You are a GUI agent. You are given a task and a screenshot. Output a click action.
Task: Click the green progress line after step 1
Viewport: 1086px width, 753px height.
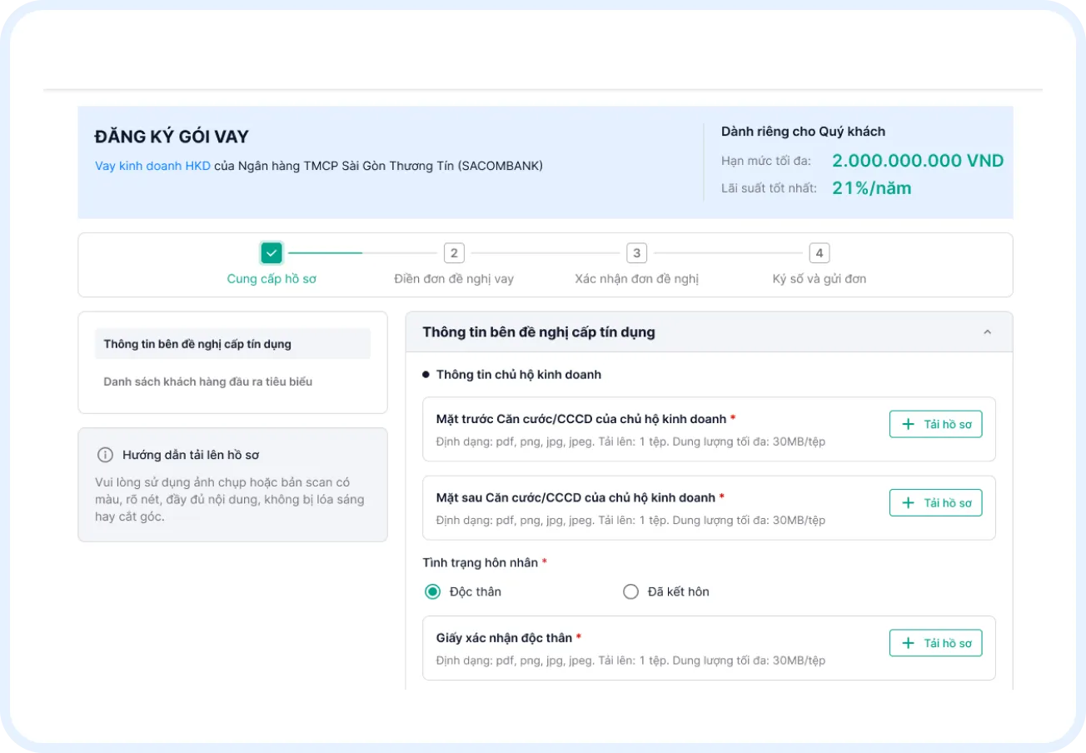point(325,253)
